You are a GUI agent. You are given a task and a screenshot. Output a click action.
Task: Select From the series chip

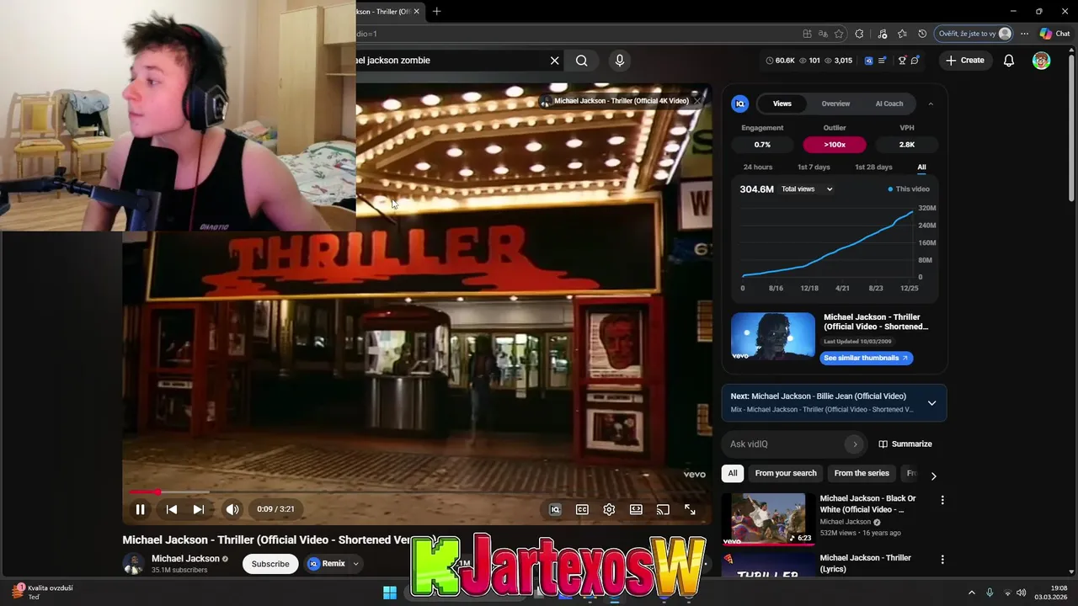[862, 473]
